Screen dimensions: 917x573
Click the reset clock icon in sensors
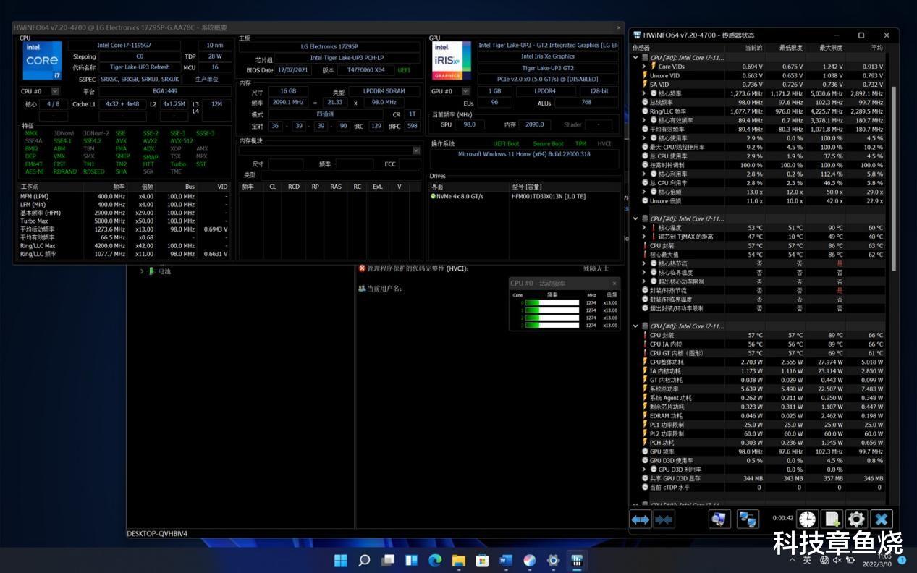(x=807, y=519)
